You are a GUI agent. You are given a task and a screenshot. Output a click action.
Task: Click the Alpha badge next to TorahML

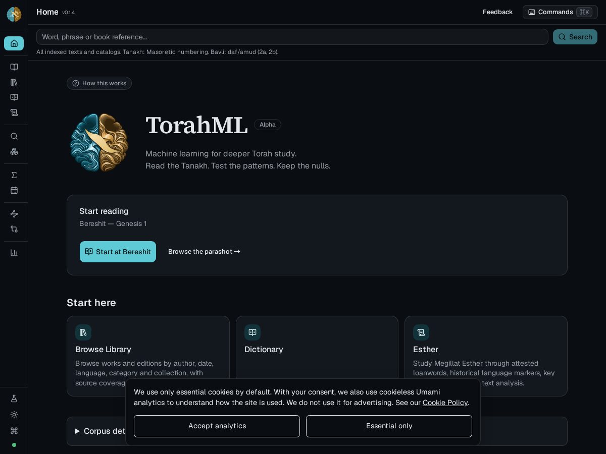click(268, 125)
